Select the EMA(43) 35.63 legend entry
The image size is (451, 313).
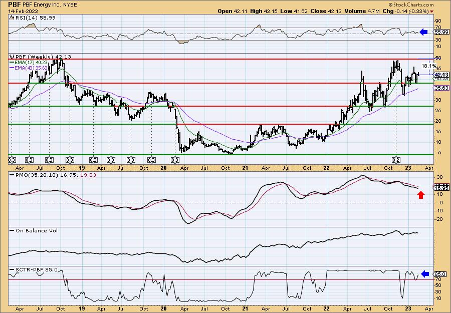(x=28, y=68)
